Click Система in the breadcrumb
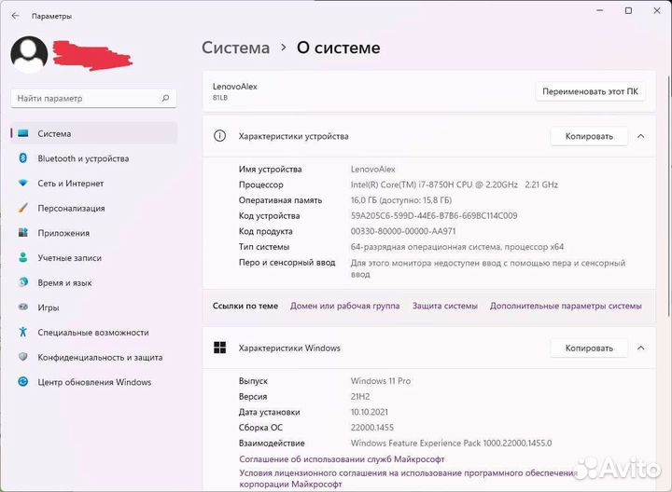The image size is (672, 492). [236, 48]
